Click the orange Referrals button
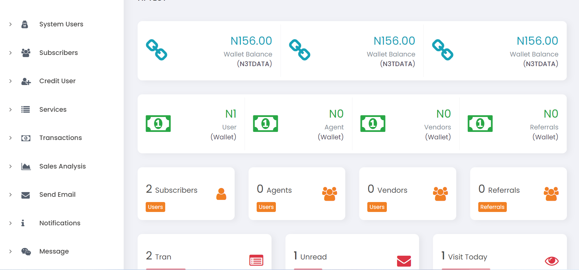 [492, 207]
